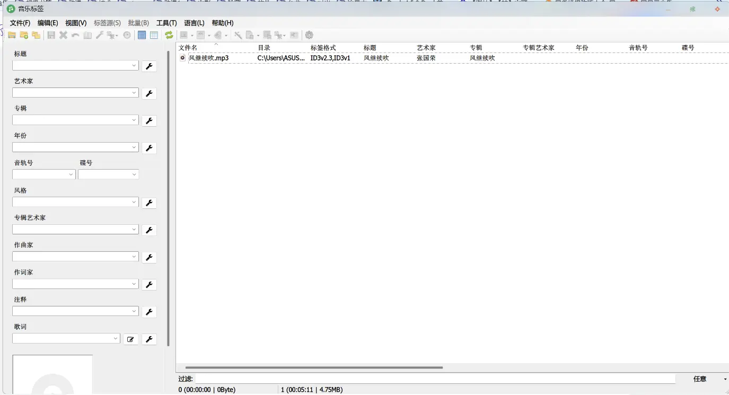
Task: Click the open book toolbar icon
Action: tap(87, 35)
